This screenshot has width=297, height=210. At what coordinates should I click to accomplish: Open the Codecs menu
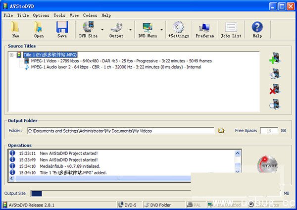coord(90,15)
